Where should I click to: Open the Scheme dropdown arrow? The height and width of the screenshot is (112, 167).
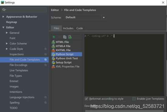coord(104,18)
